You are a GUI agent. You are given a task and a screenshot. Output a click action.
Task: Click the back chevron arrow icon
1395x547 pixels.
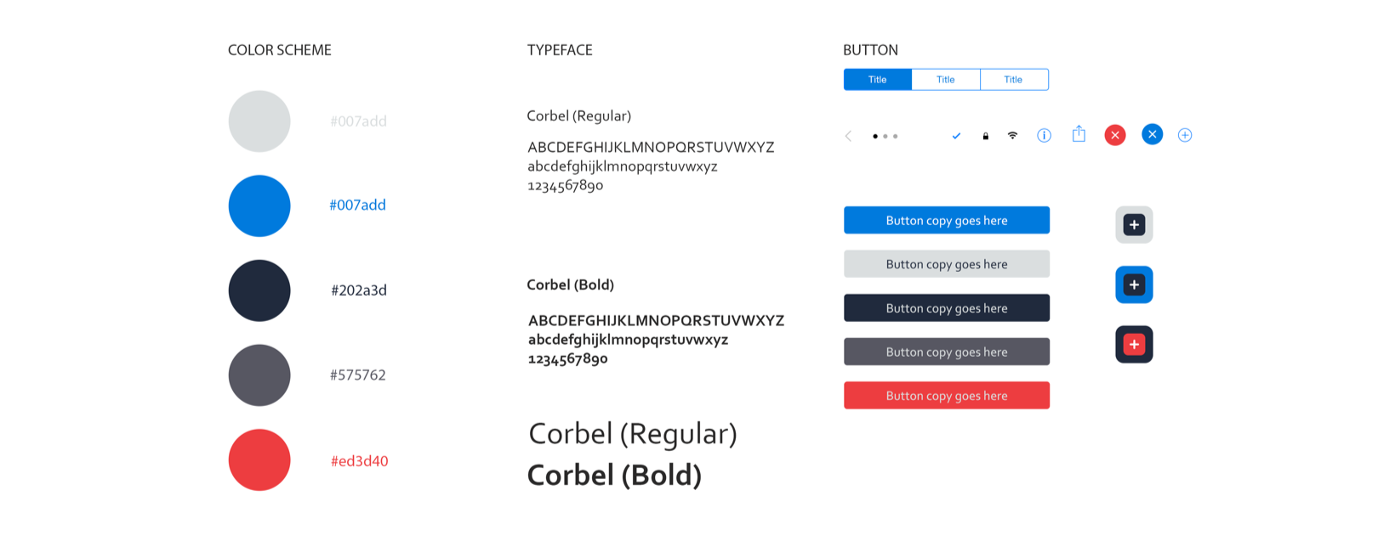[848, 136]
